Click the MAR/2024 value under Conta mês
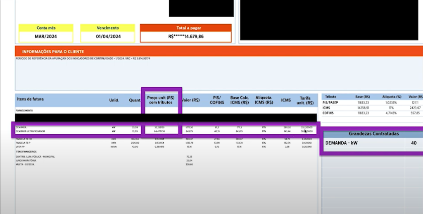This screenshot has height=214, width=423. click(x=46, y=37)
